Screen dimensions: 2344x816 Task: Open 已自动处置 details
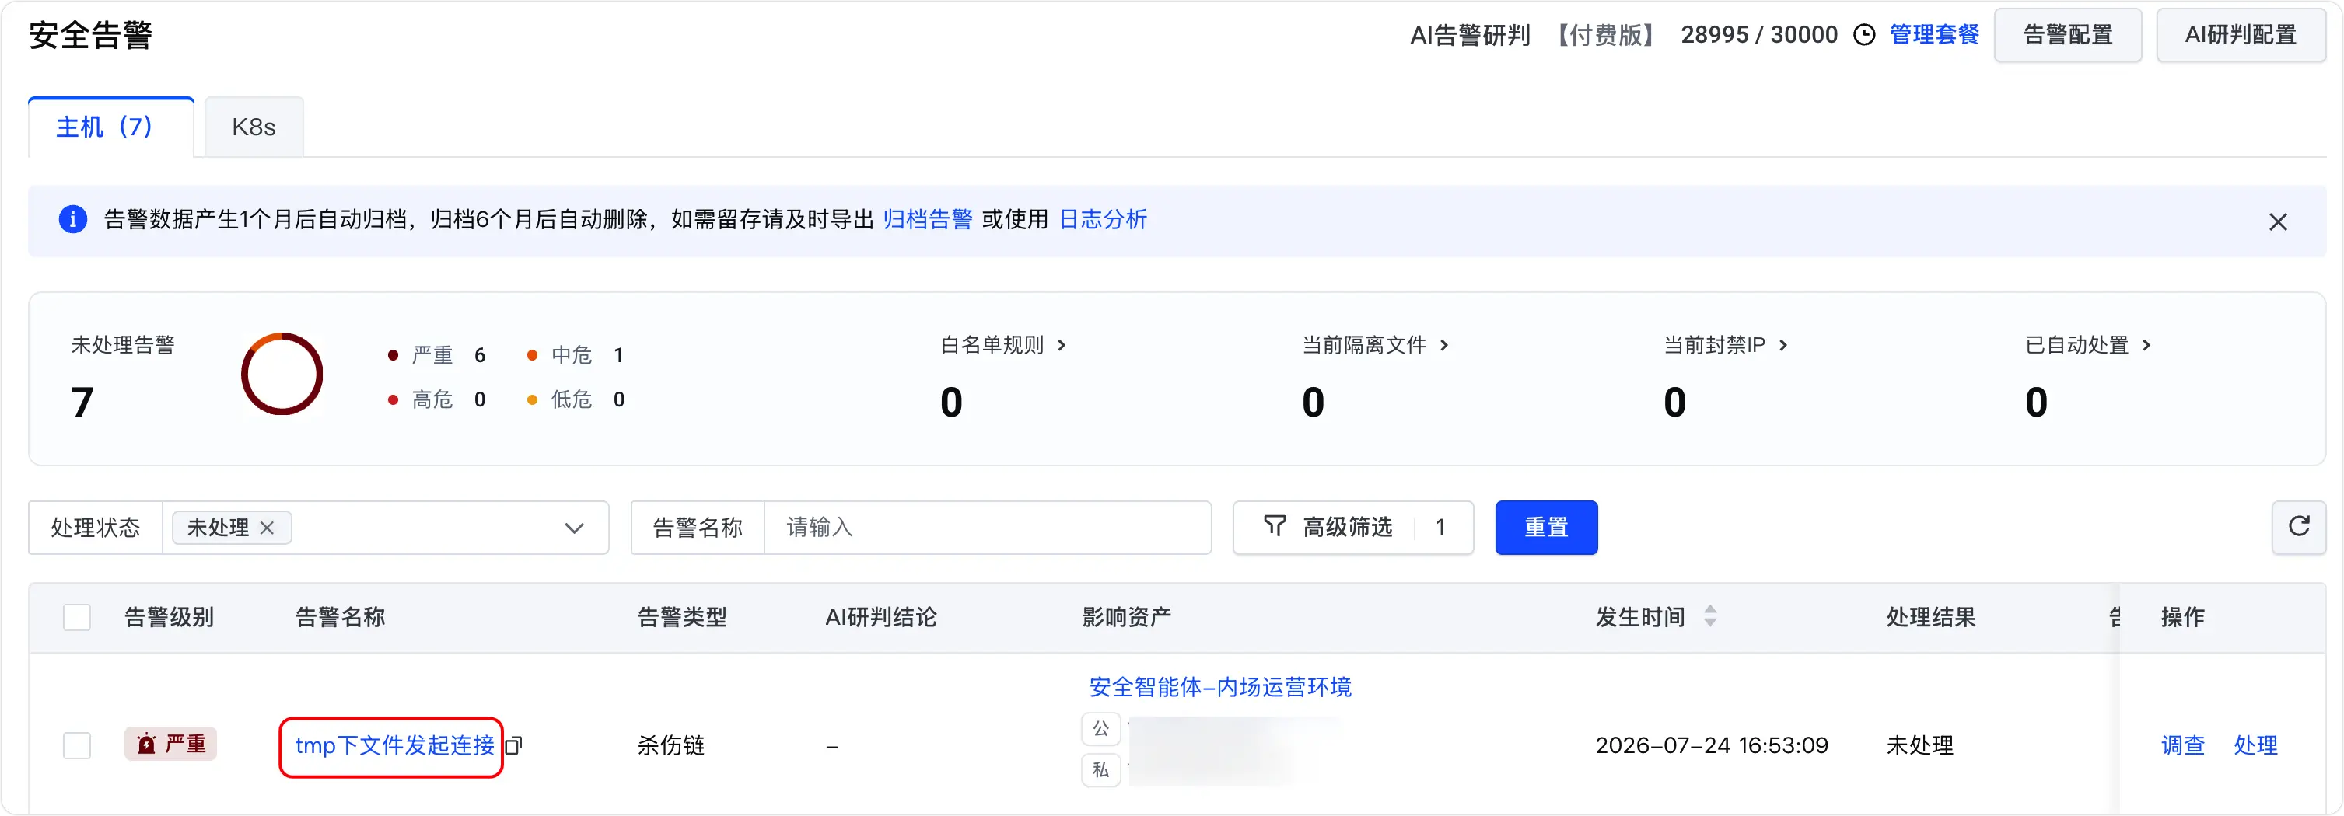(x=2087, y=345)
